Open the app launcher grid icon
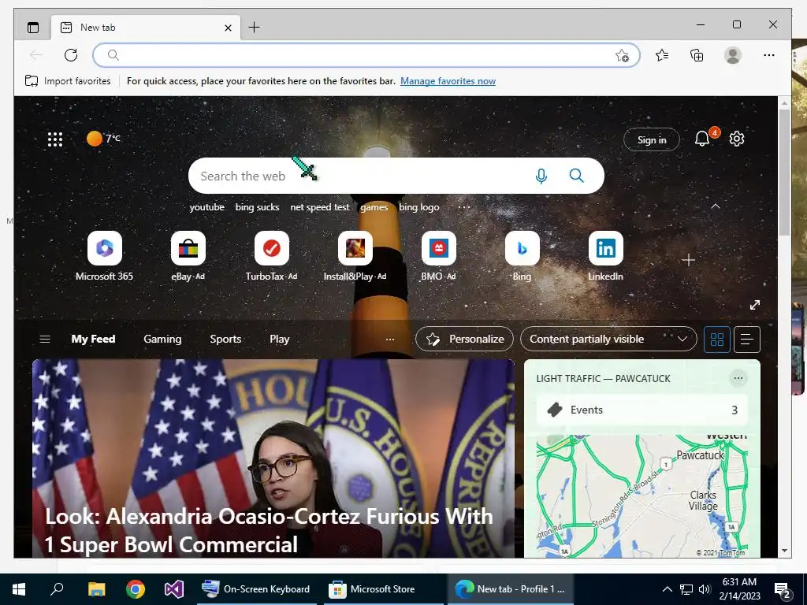Image resolution: width=807 pixels, height=605 pixels. point(55,139)
